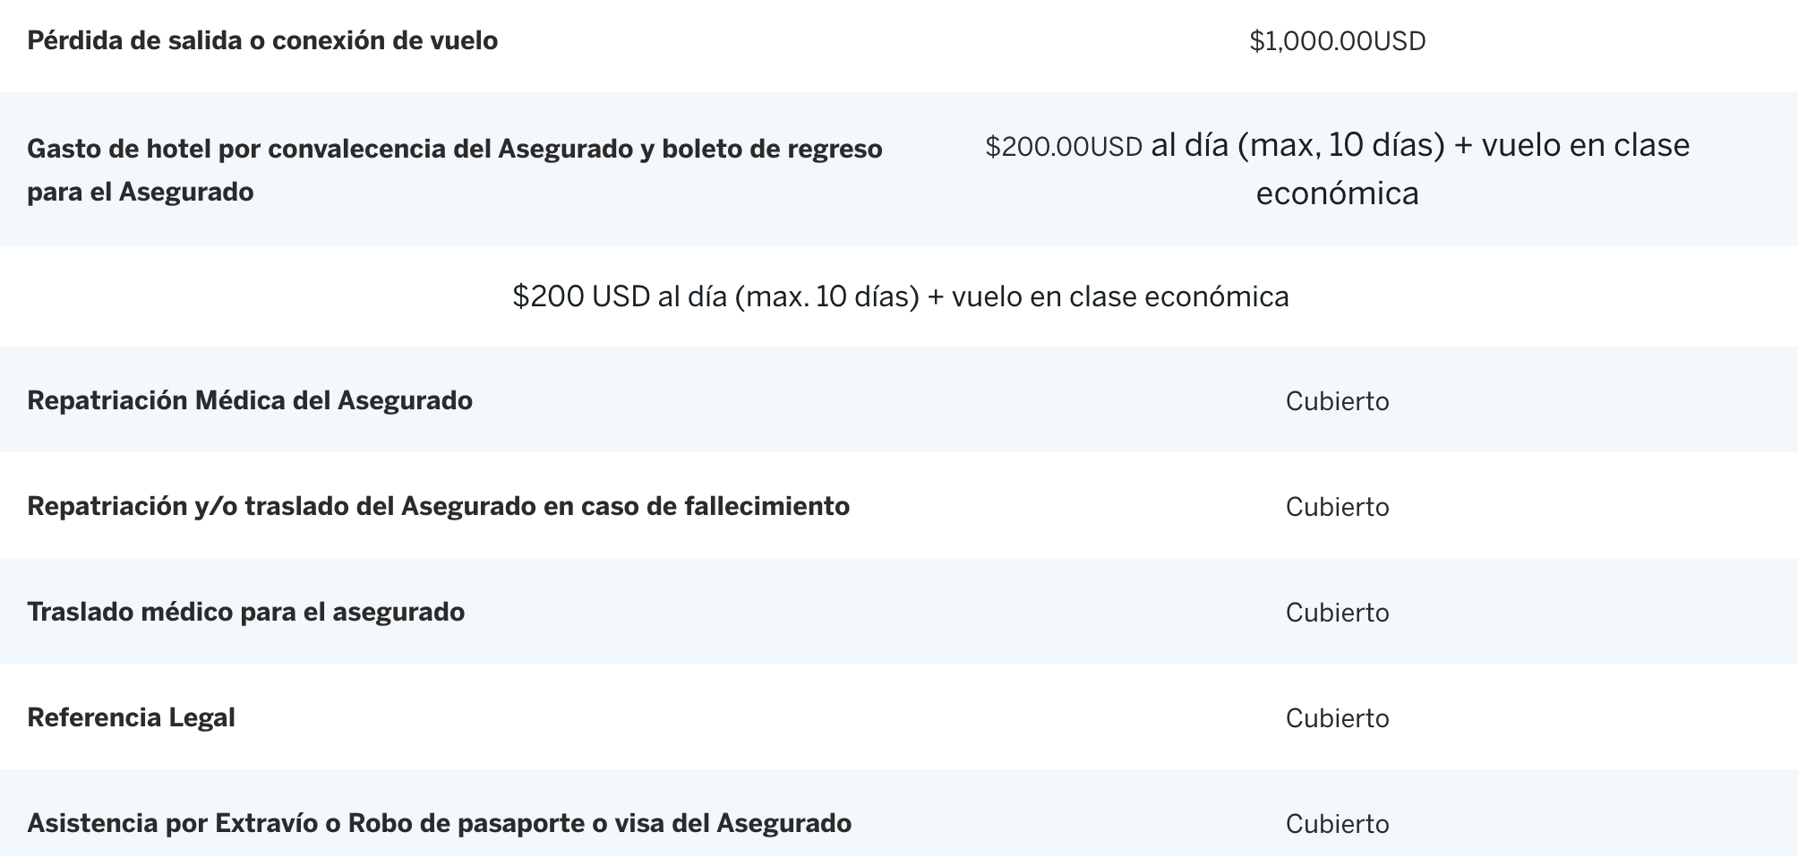Select 'Cubierto' beside Referencia Legal

[x=1337, y=718]
